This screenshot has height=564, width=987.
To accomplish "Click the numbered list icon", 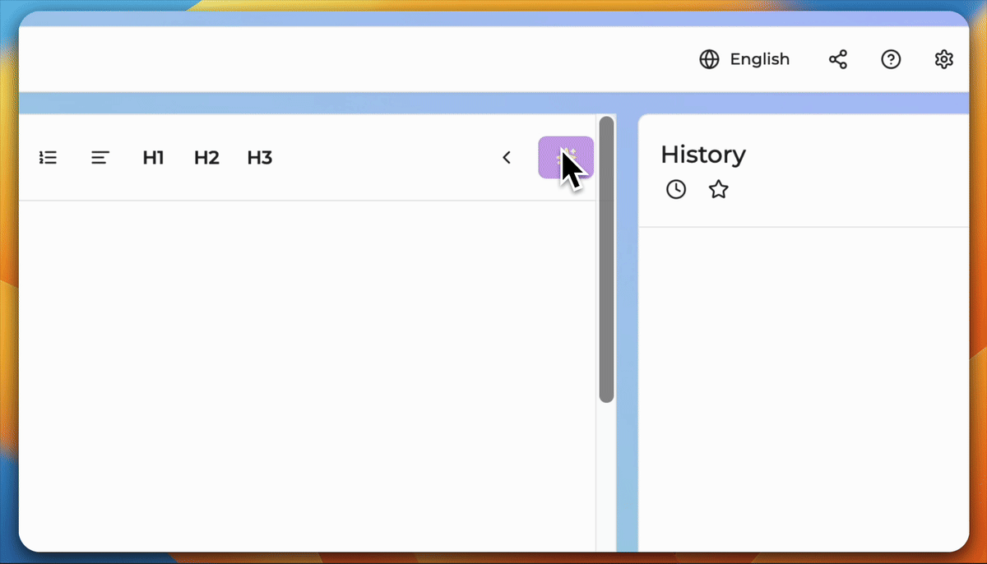I will click(48, 158).
